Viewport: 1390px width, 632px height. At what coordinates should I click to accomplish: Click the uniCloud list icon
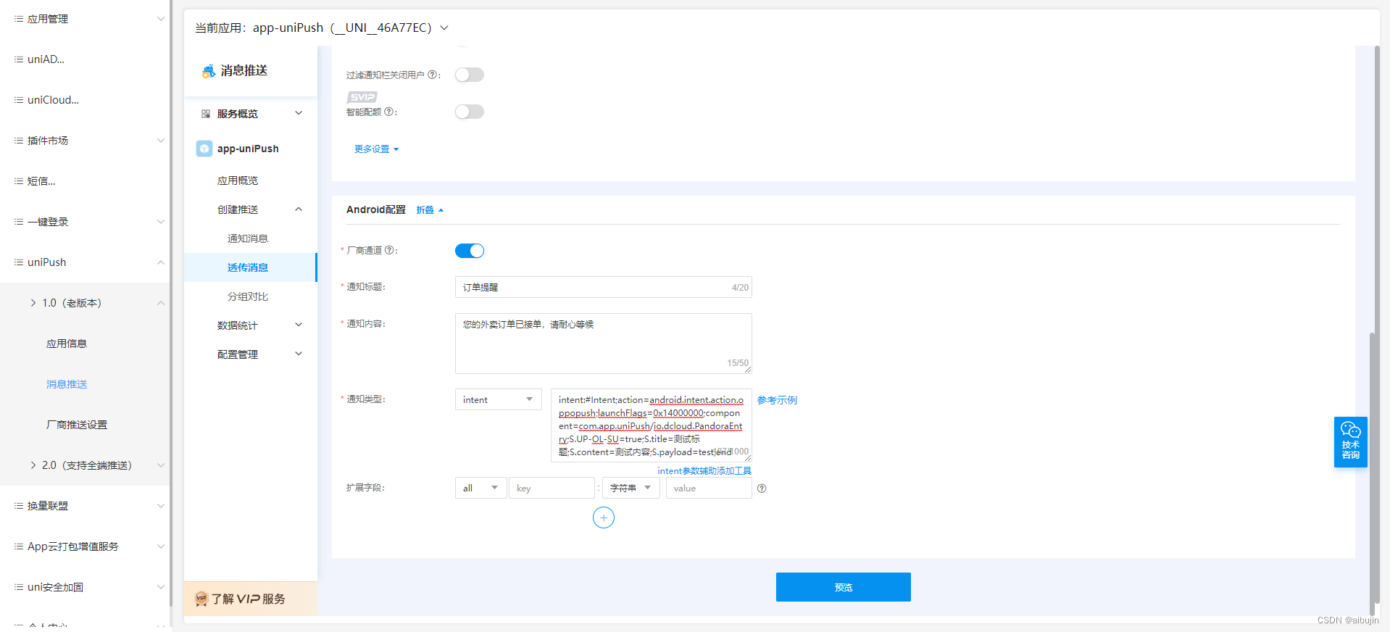pos(18,100)
